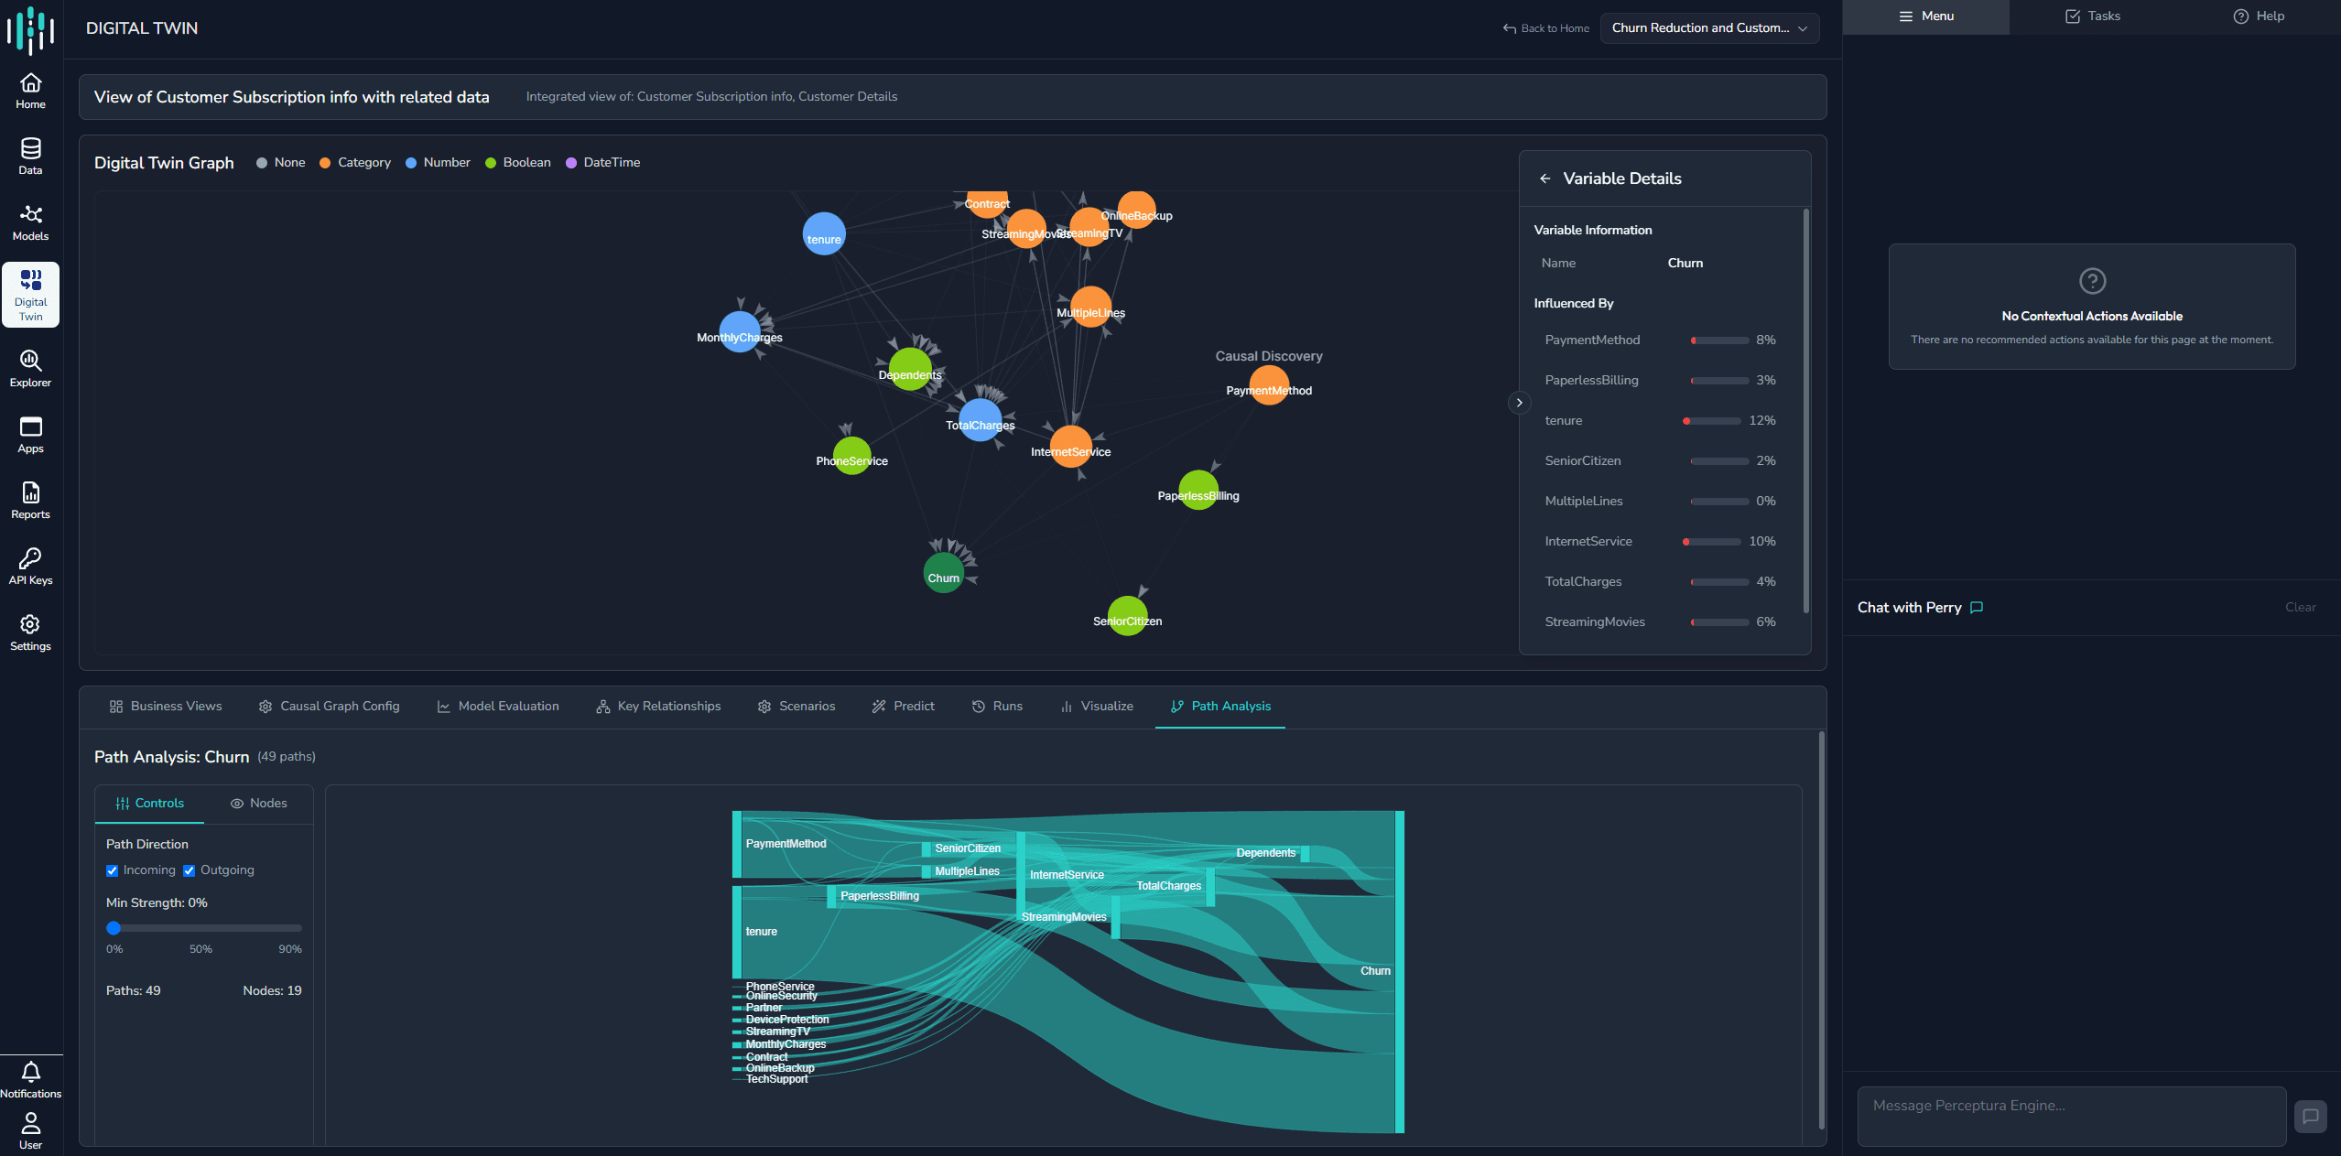This screenshot has width=2341, height=1156.
Task: Toggle the Incoming path direction checkbox
Action: [112, 870]
